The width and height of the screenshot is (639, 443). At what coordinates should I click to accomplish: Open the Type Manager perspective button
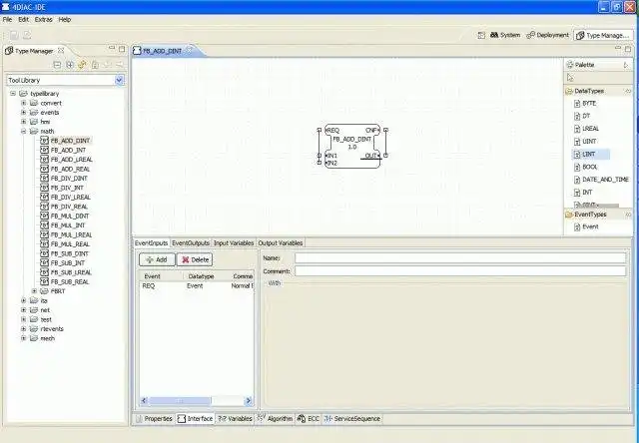point(603,36)
